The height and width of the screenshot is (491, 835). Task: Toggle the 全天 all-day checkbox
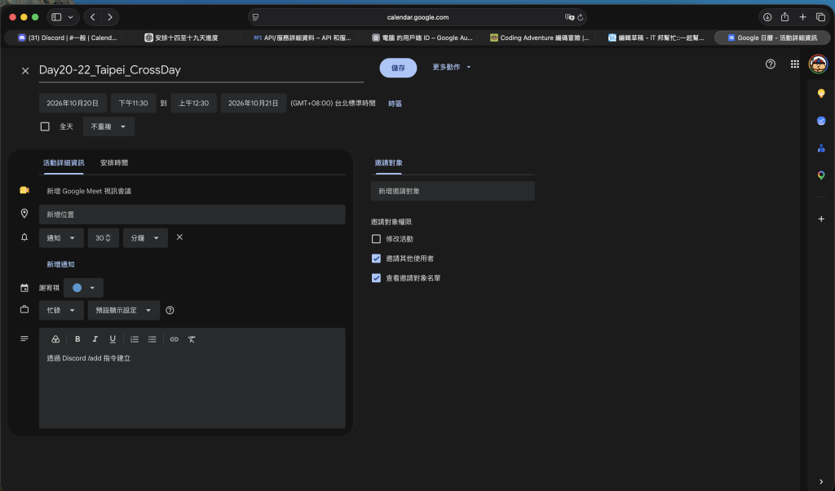pos(45,126)
